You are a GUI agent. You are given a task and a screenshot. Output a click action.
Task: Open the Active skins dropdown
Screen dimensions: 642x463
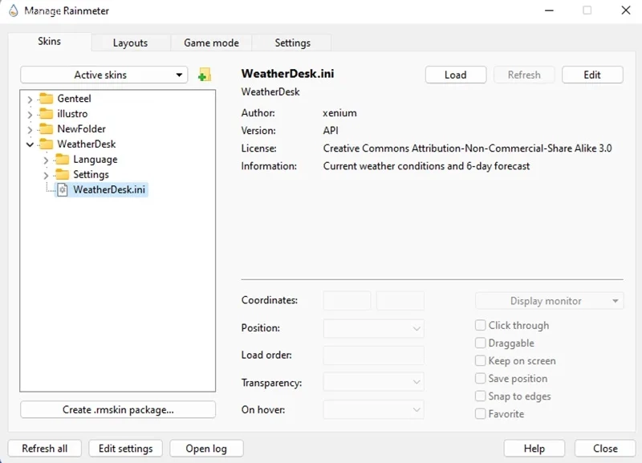(104, 75)
